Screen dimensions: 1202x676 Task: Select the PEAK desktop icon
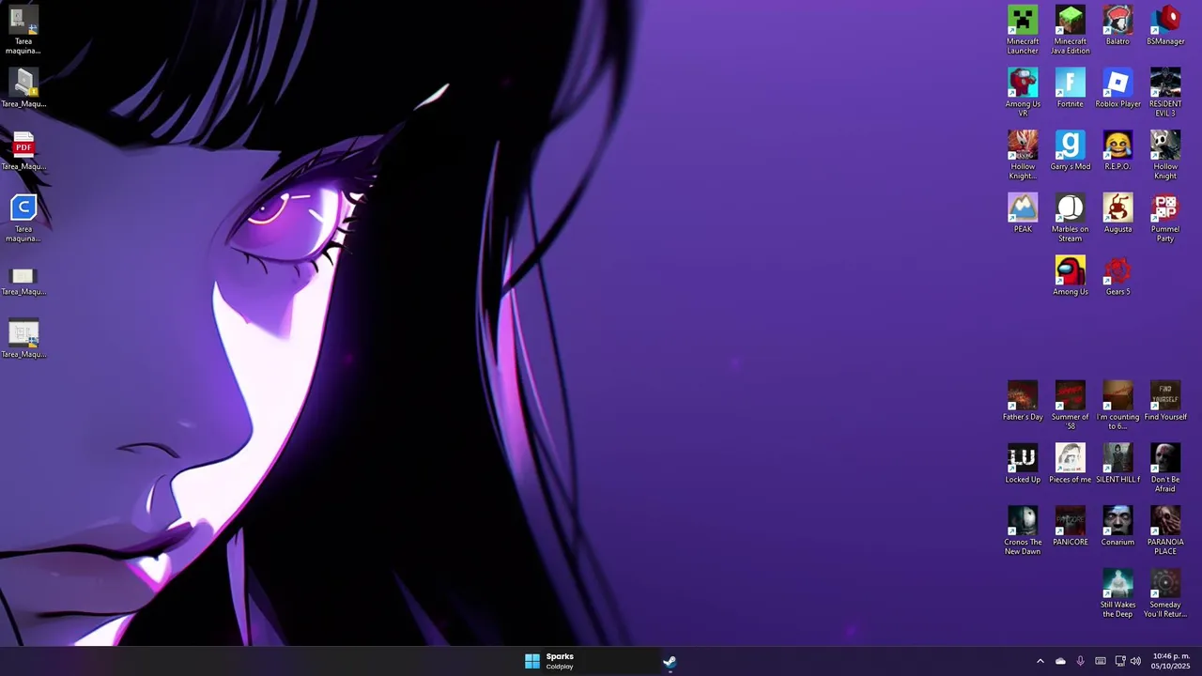click(1023, 214)
